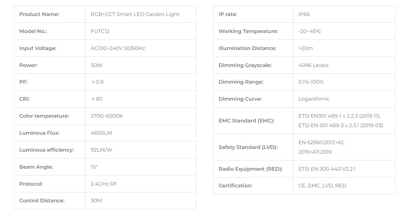Click the EMC Standard (EMC) label

pyautogui.click(x=246, y=121)
